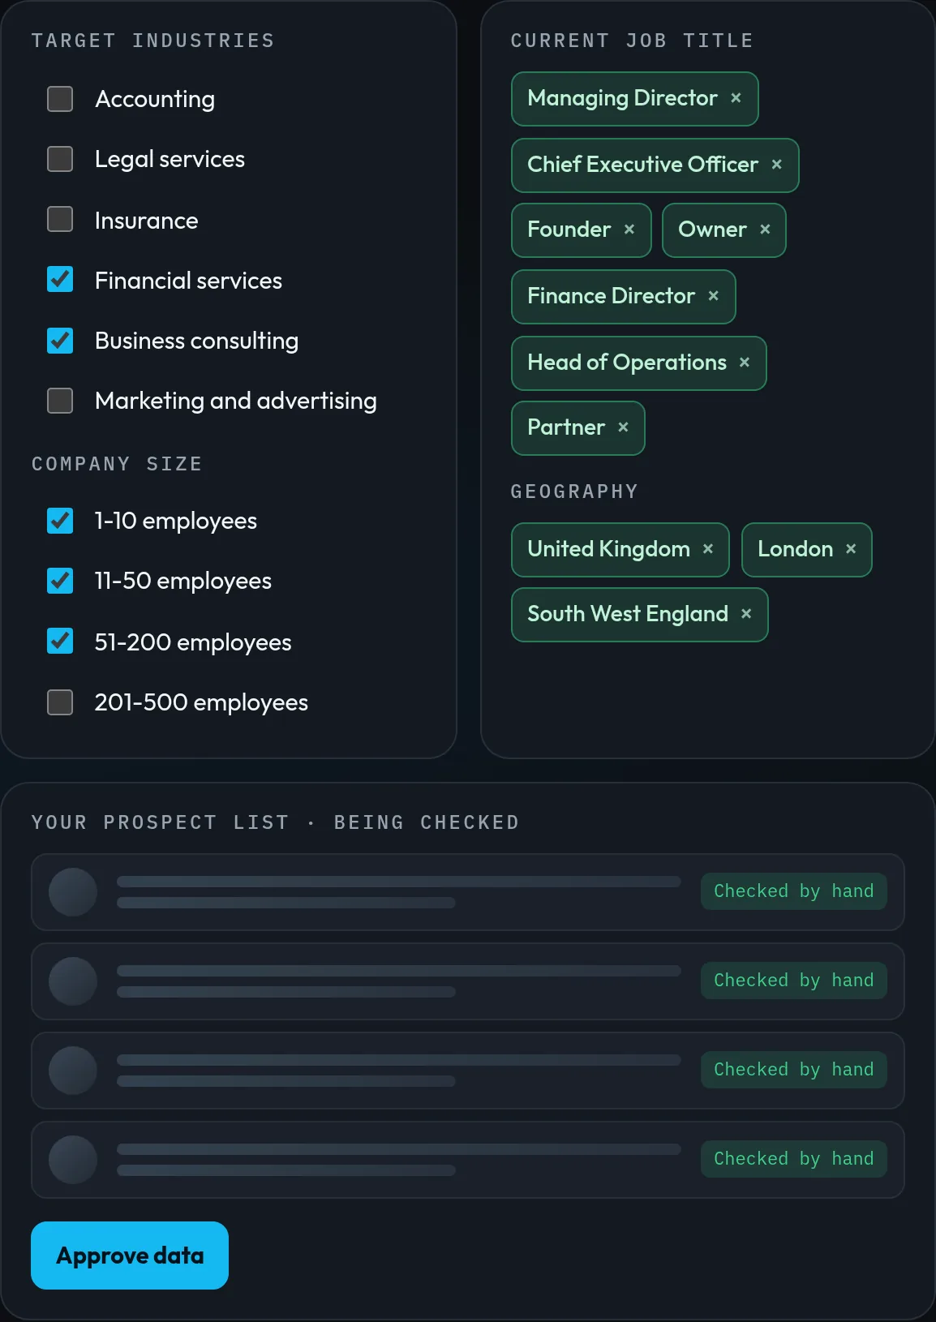The height and width of the screenshot is (1322, 936).
Task: Remove the South West England tag
Action: click(x=745, y=614)
